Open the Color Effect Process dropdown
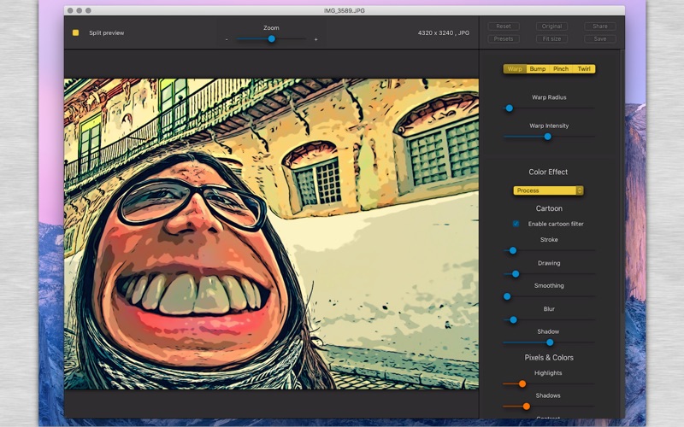Image resolution: width=684 pixels, height=427 pixels. [x=548, y=190]
